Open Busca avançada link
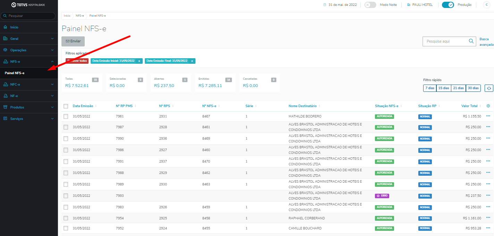This screenshot has height=236, width=494. (486, 42)
